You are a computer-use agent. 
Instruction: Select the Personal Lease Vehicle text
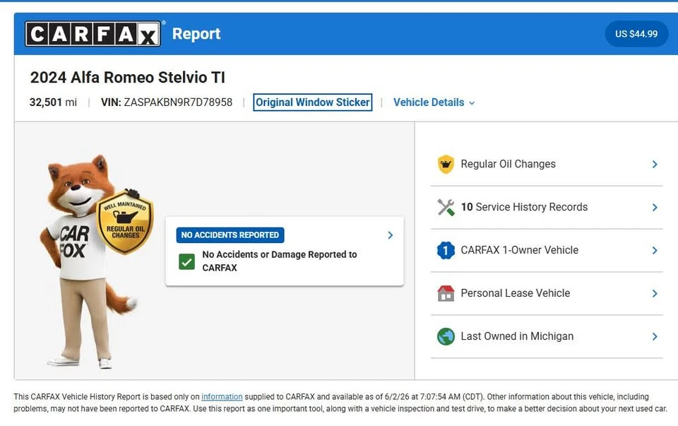pyautogui.click(x=516, y=293)
